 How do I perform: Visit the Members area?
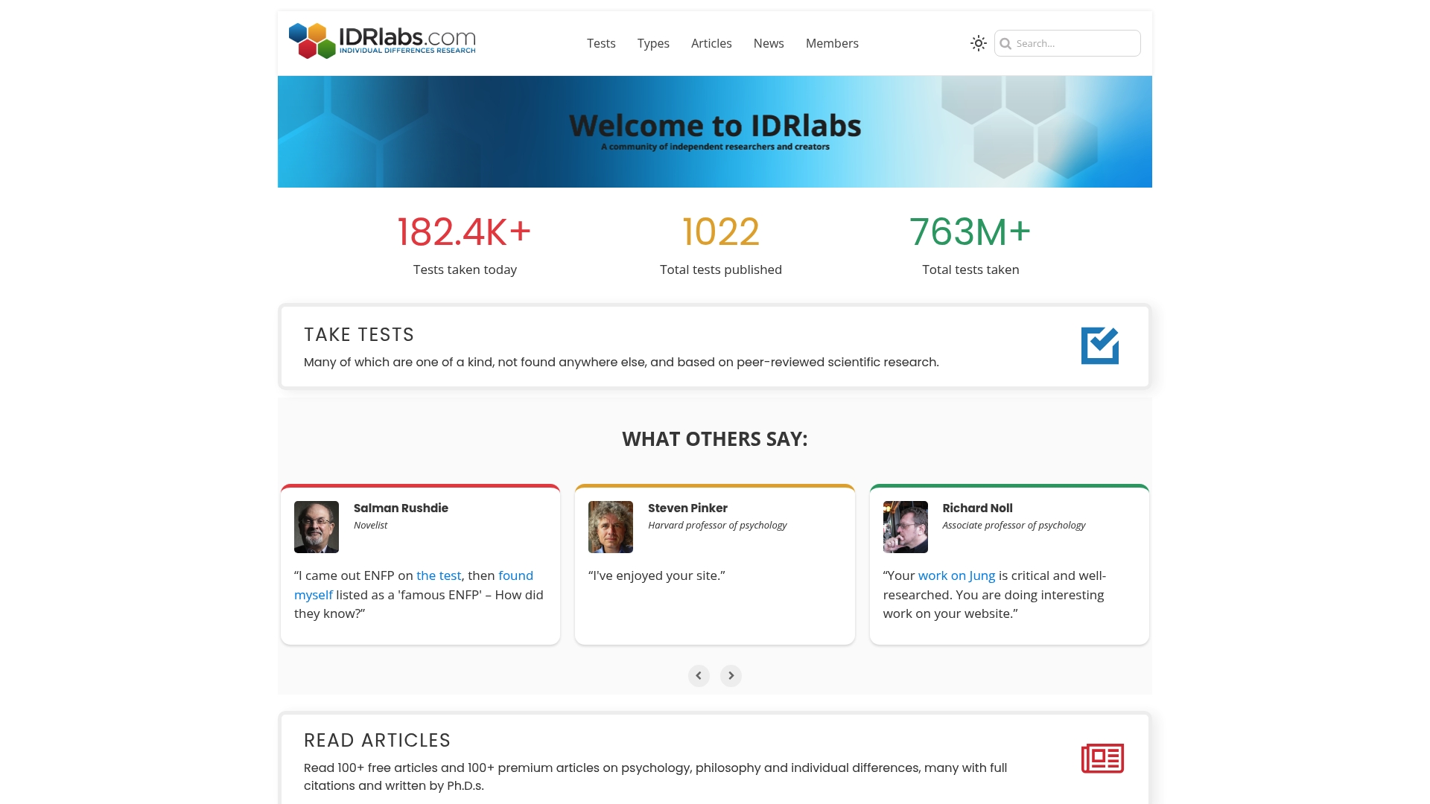832,43
